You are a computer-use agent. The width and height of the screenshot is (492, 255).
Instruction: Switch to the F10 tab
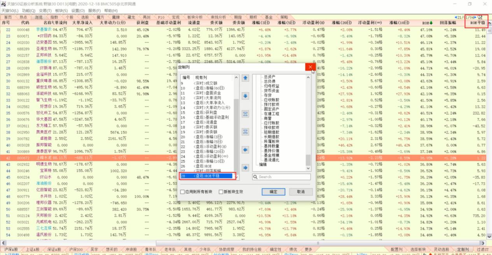tap(161, 17)
